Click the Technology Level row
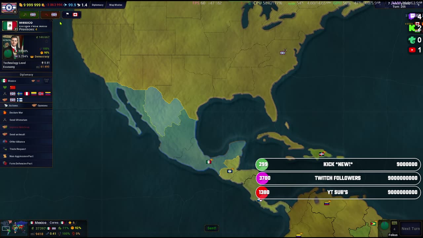Viewport: 423px width, 238px height. (x=26, y=63)
